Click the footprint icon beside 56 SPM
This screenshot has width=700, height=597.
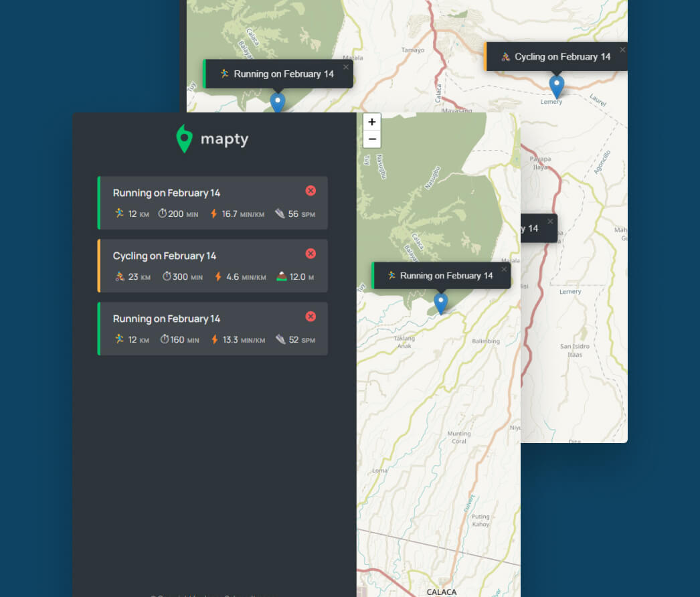coord(280,214)
